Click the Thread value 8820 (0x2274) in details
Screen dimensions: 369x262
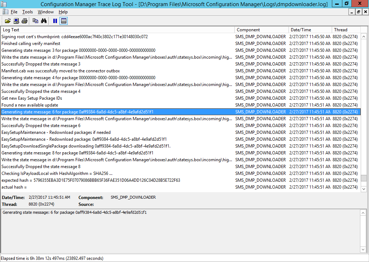(x=41, y=204)
